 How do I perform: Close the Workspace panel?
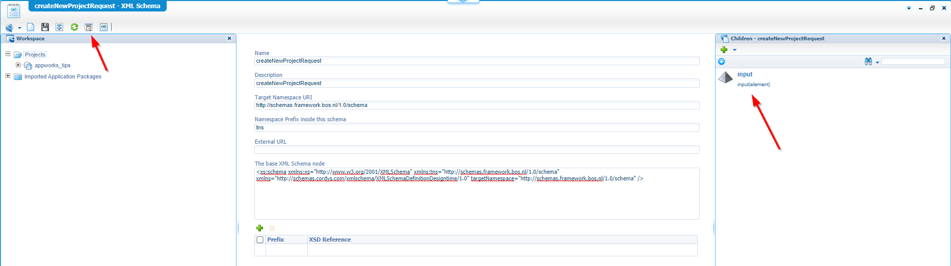(x=229, y=38)
